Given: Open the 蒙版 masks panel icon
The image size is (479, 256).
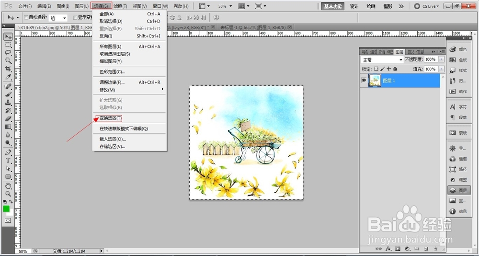Looking at the screenshot, I should click(458, 133).
